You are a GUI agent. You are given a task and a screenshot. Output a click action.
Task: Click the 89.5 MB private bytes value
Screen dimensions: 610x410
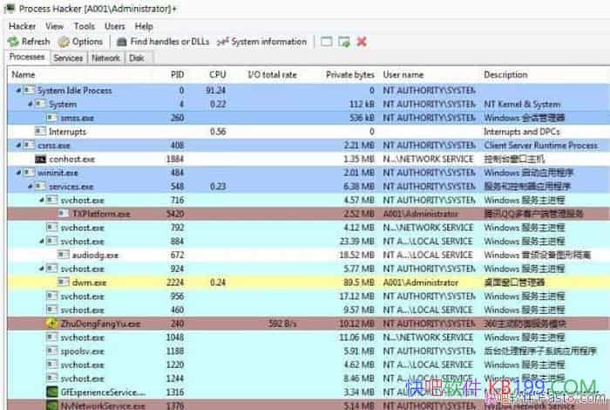[359, 283]
